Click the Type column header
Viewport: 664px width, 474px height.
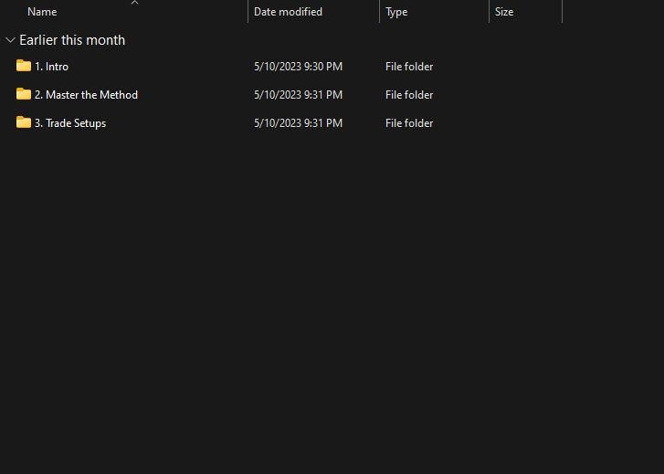396,12
